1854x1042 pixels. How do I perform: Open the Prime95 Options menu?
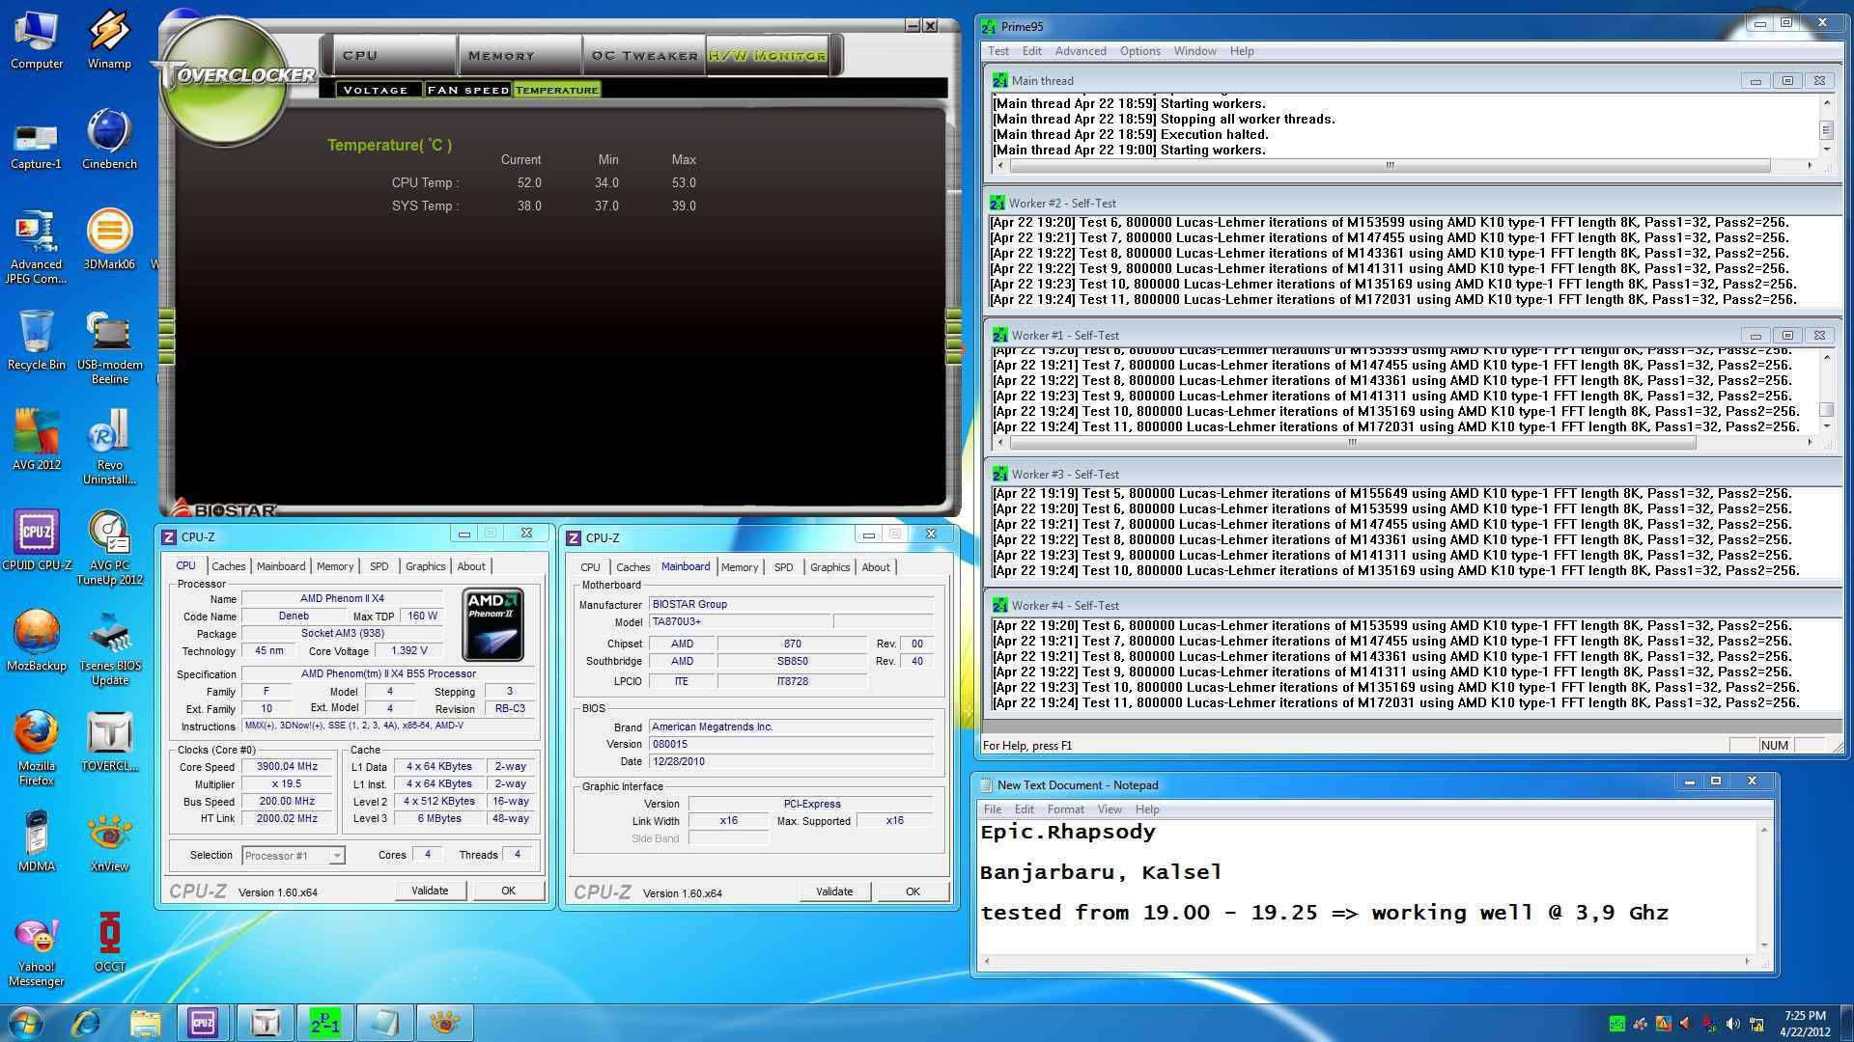click(1139, 51)
